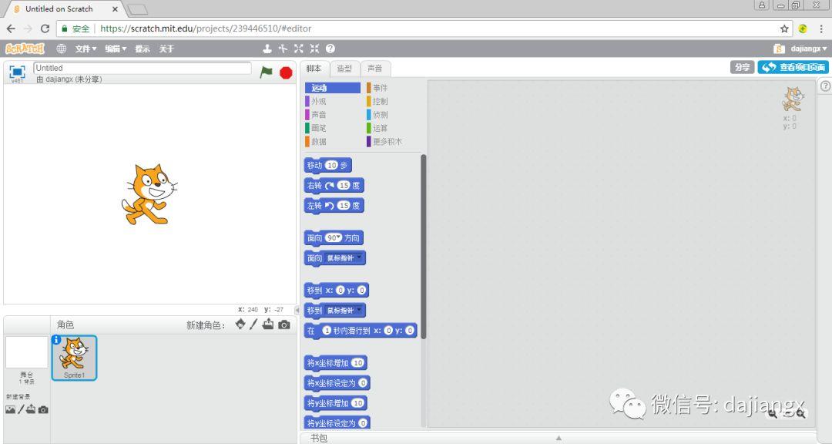
Task: Zoom in the scripts area
Action: [800, 413]
